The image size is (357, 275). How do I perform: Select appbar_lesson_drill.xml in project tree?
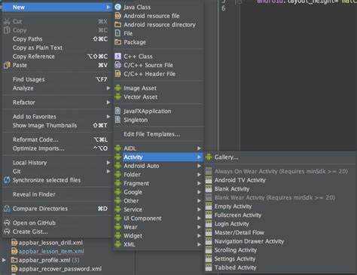pos(50,243)
